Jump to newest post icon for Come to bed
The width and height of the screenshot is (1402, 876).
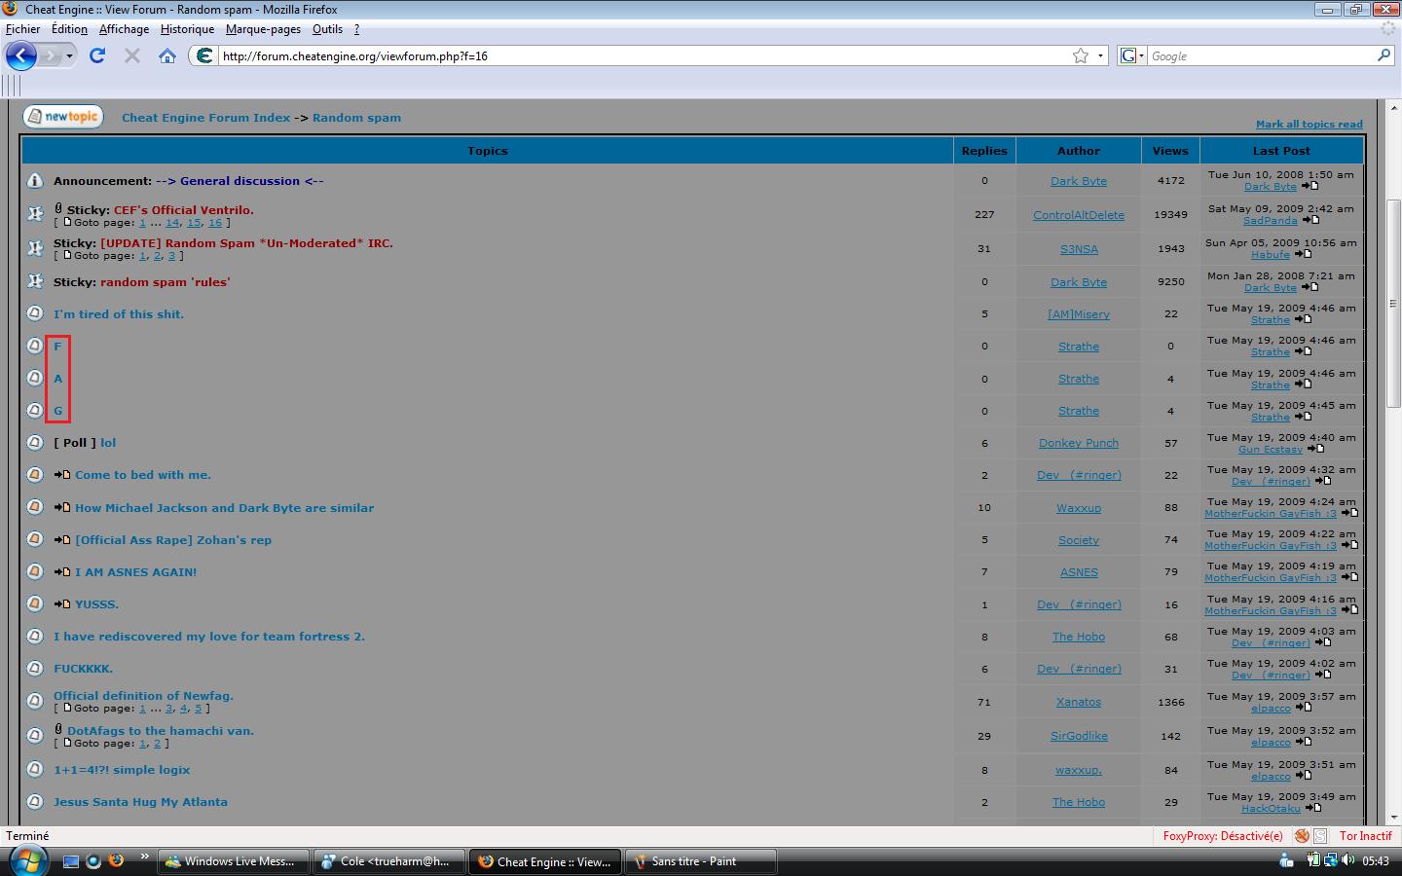62,475
